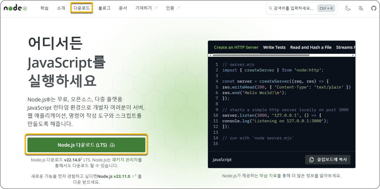Click the '// server.mjs' comment line
The image size is (380, 189).
coord(238,64)
